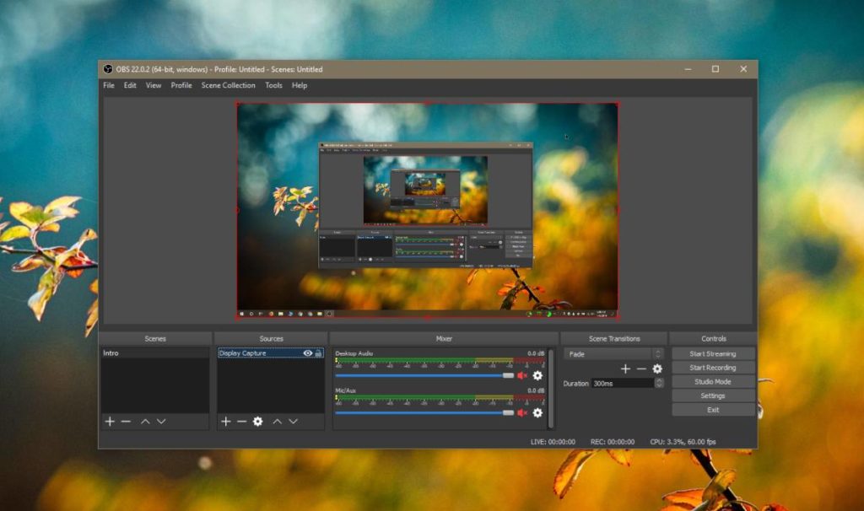
Task: Mute the Desktop Audio channel
Action: [x=521, y=375]
